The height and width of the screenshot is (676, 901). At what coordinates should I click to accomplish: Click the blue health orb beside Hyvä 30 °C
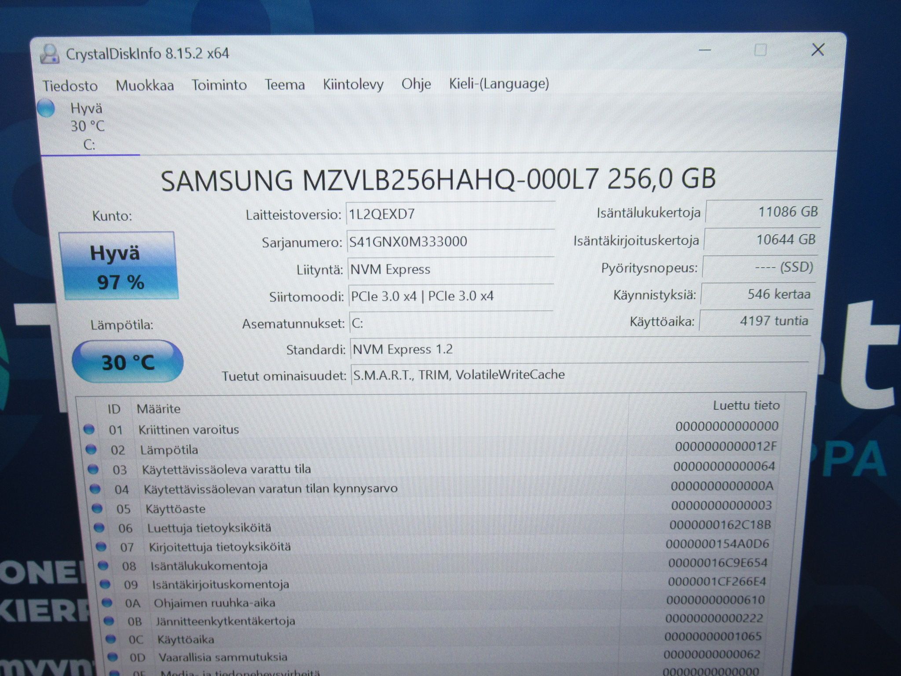point(46,108)
